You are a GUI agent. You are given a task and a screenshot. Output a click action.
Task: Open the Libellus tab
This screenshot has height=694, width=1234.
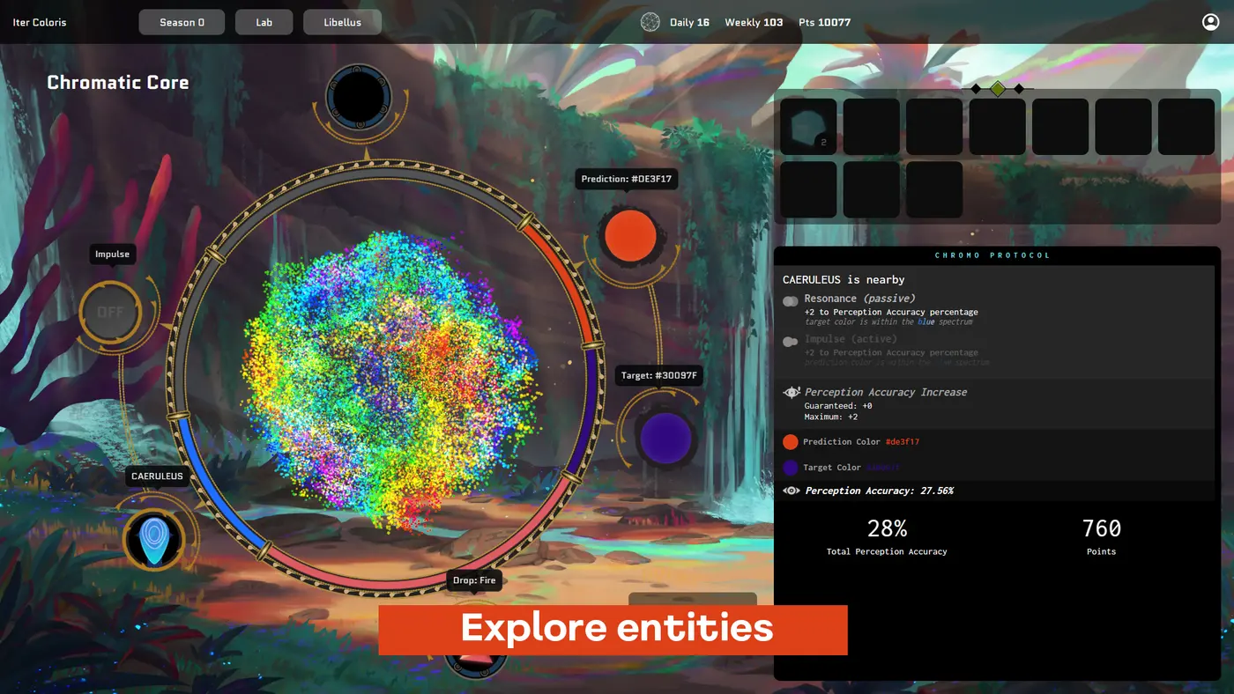pyautogui.click(x=342, y=22)
